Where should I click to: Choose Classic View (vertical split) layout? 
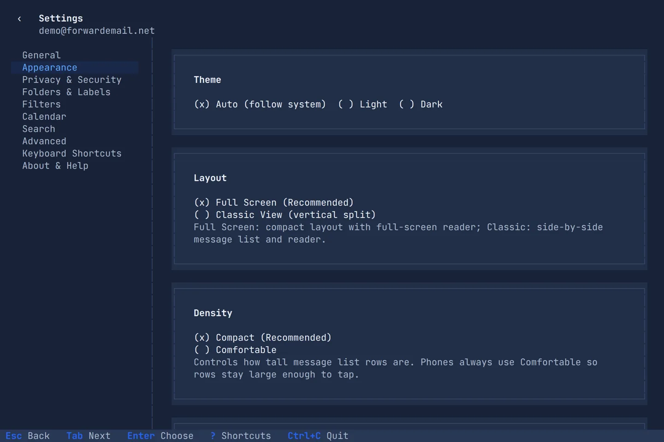(x=285, y=215)
